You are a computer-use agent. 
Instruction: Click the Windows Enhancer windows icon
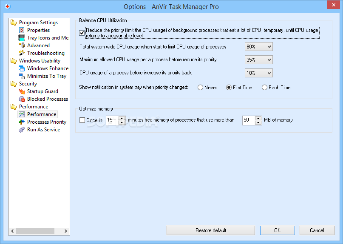pos(22,68)
